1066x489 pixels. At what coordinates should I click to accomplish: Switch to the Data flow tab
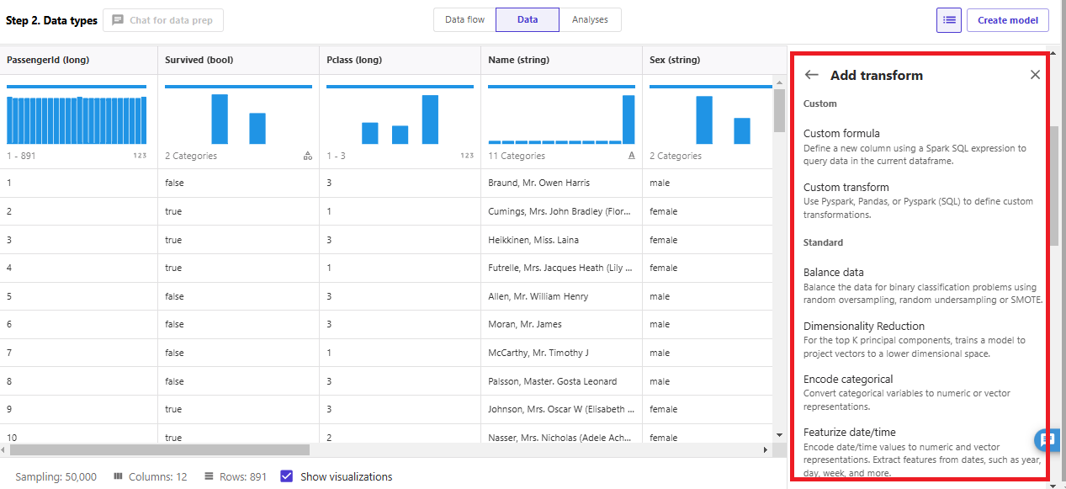pos(464,20)
